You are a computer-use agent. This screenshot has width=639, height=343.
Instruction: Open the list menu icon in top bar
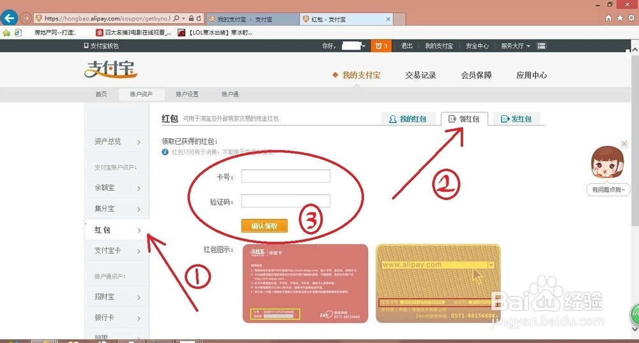541,46
